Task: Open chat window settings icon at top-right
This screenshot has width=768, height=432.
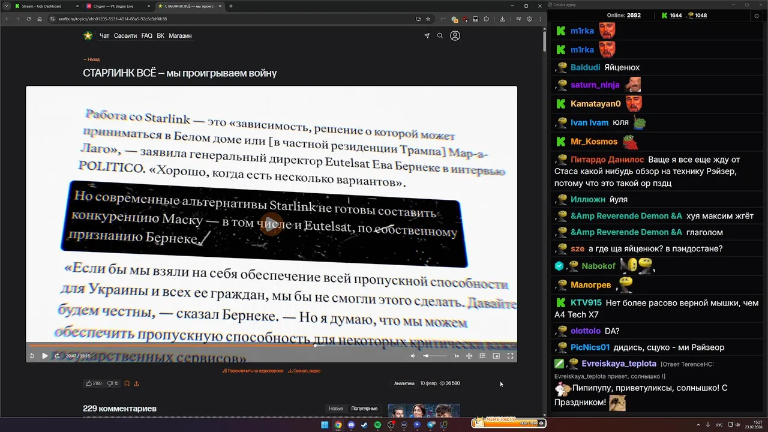Action: pyautogui.click(x=756, y=16)
